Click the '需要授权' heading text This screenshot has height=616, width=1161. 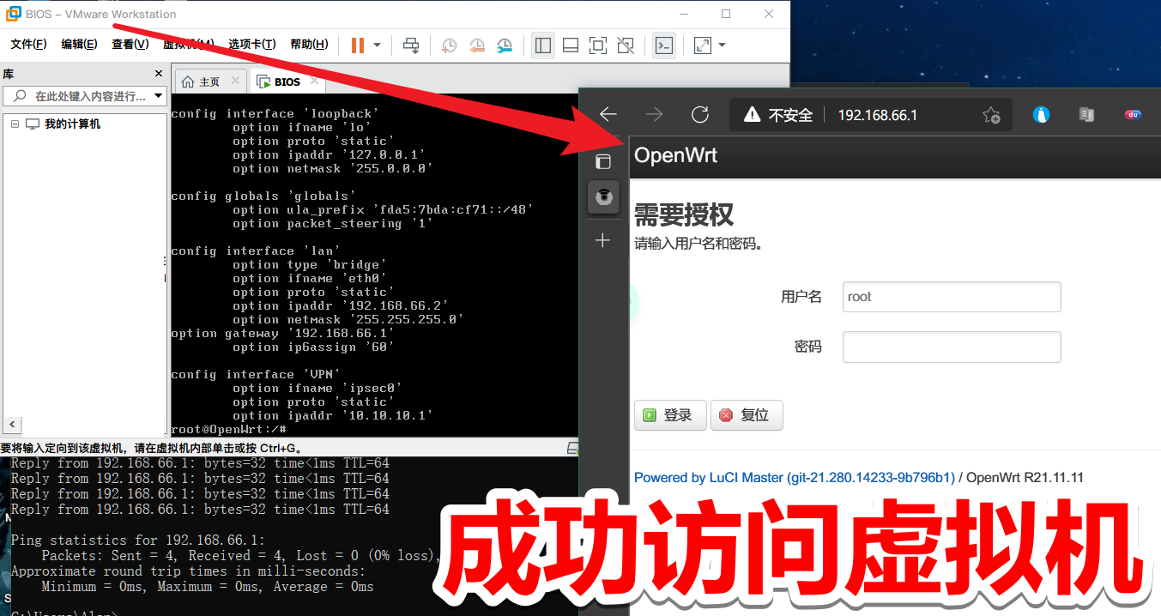click(x=684, y=214)
